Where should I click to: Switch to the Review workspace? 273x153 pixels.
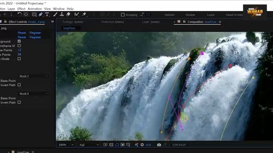click(190, 15)
